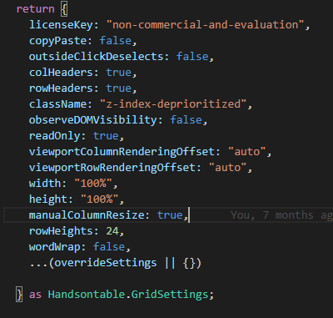Place cursor on copyPaste false value
This screenshot has width=333, height=318.
(x=116, y=41)
